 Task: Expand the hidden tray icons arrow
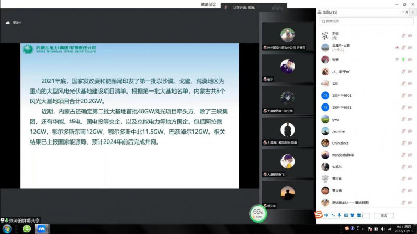(363, 229)
